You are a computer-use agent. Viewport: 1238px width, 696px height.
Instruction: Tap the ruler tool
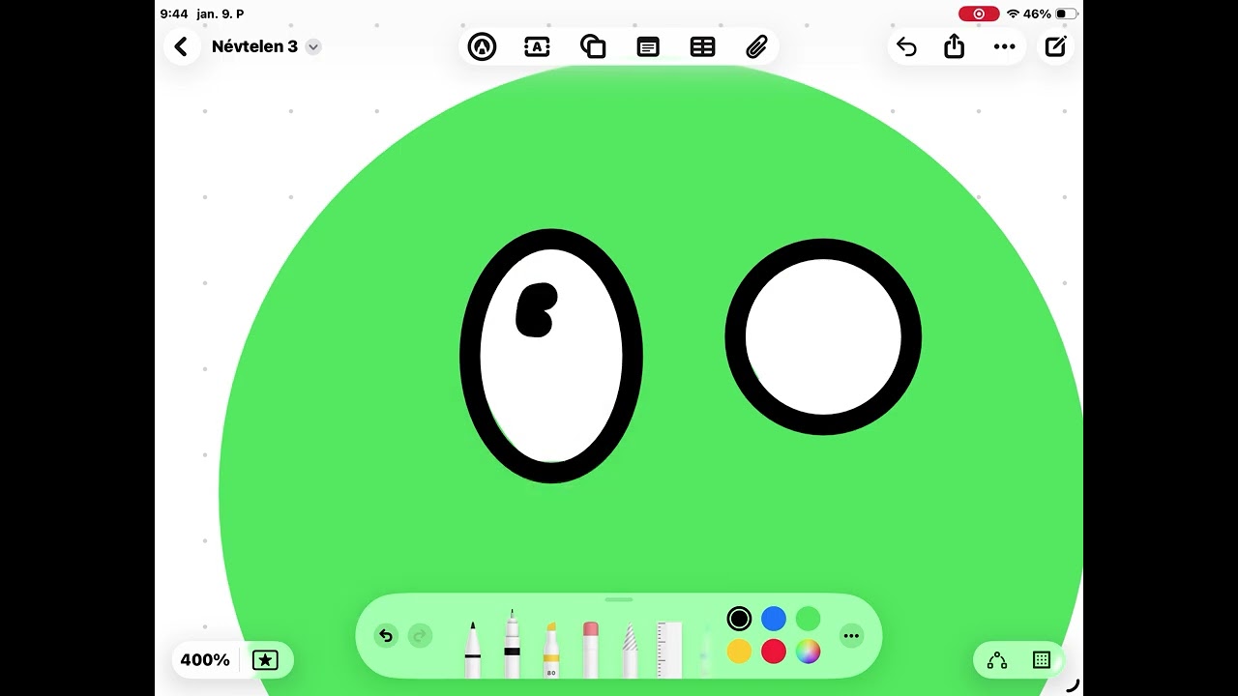coord(669,650)
